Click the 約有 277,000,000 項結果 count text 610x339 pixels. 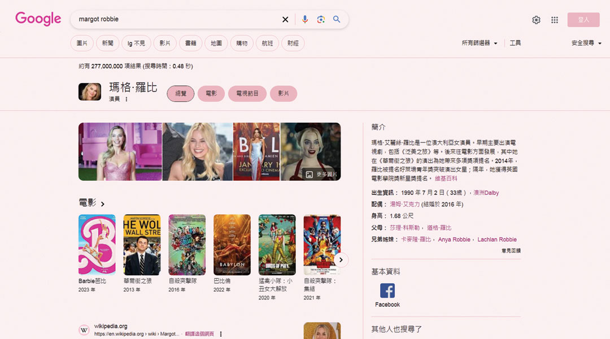[136, 66]
